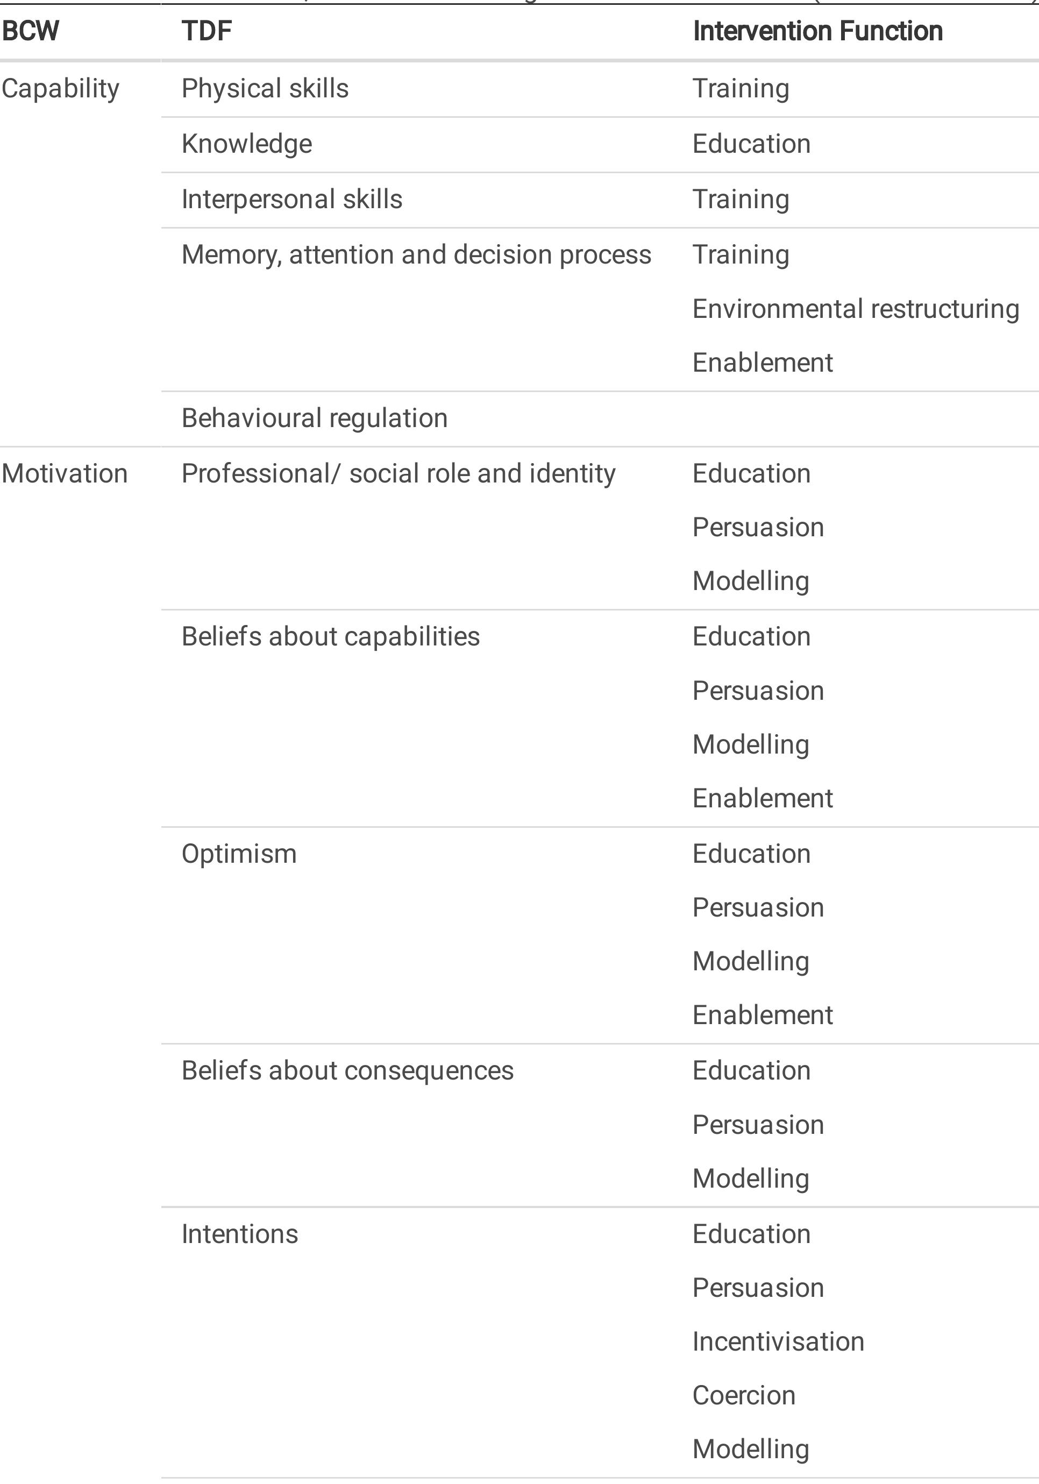
Task: Click the Optimism cell
Action: [238, 854]
